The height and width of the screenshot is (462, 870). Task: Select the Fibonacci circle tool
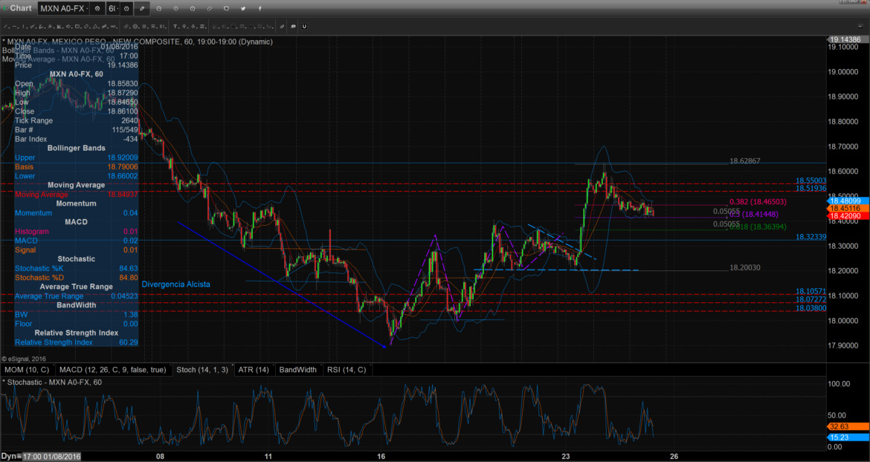tap(135, 27)
